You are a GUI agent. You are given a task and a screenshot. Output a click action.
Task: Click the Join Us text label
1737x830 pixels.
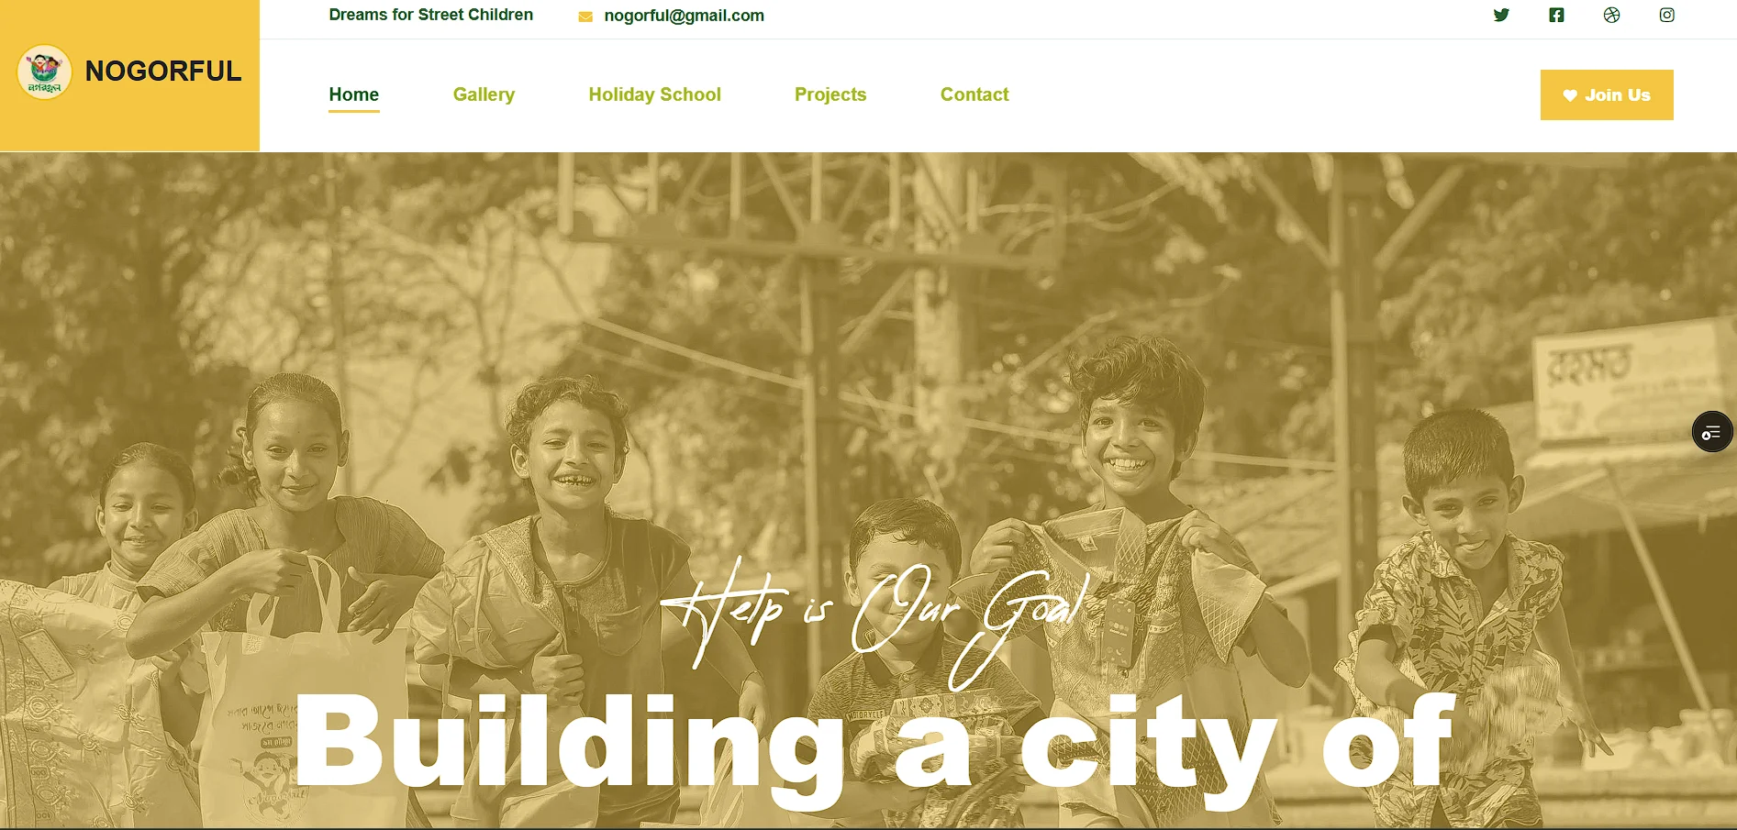[x=1618, y=95]
